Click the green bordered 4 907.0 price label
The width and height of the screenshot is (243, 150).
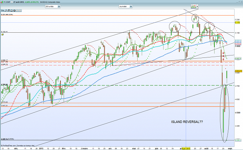pyautogui.click(x=238, y=59)
